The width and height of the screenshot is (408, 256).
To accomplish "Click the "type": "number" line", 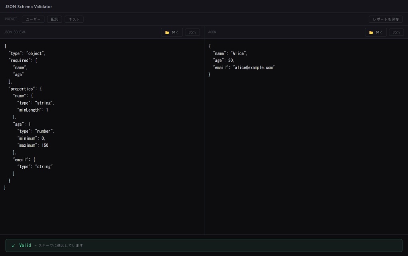I will coord(35,131).
